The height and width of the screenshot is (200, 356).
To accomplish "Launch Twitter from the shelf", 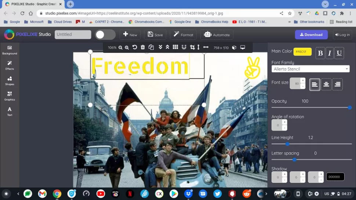I will pos(218,194).
